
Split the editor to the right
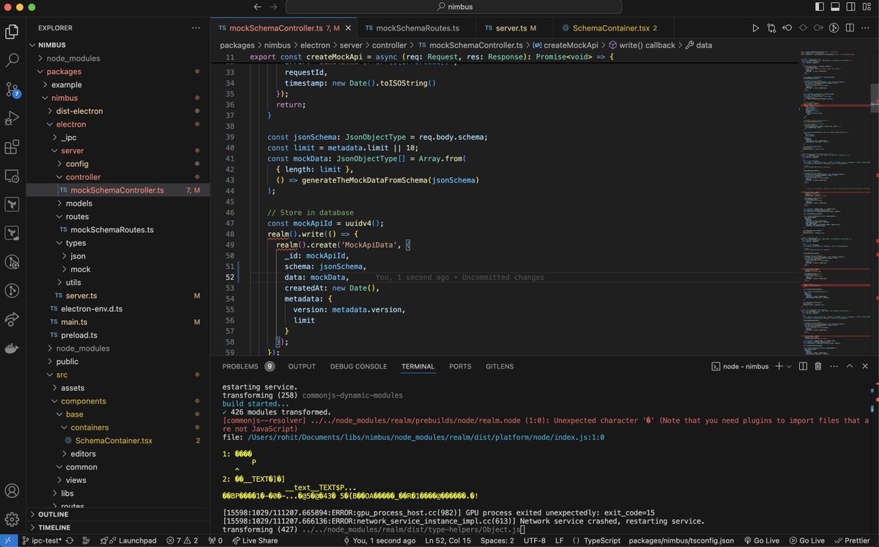[x=849, y=29]
